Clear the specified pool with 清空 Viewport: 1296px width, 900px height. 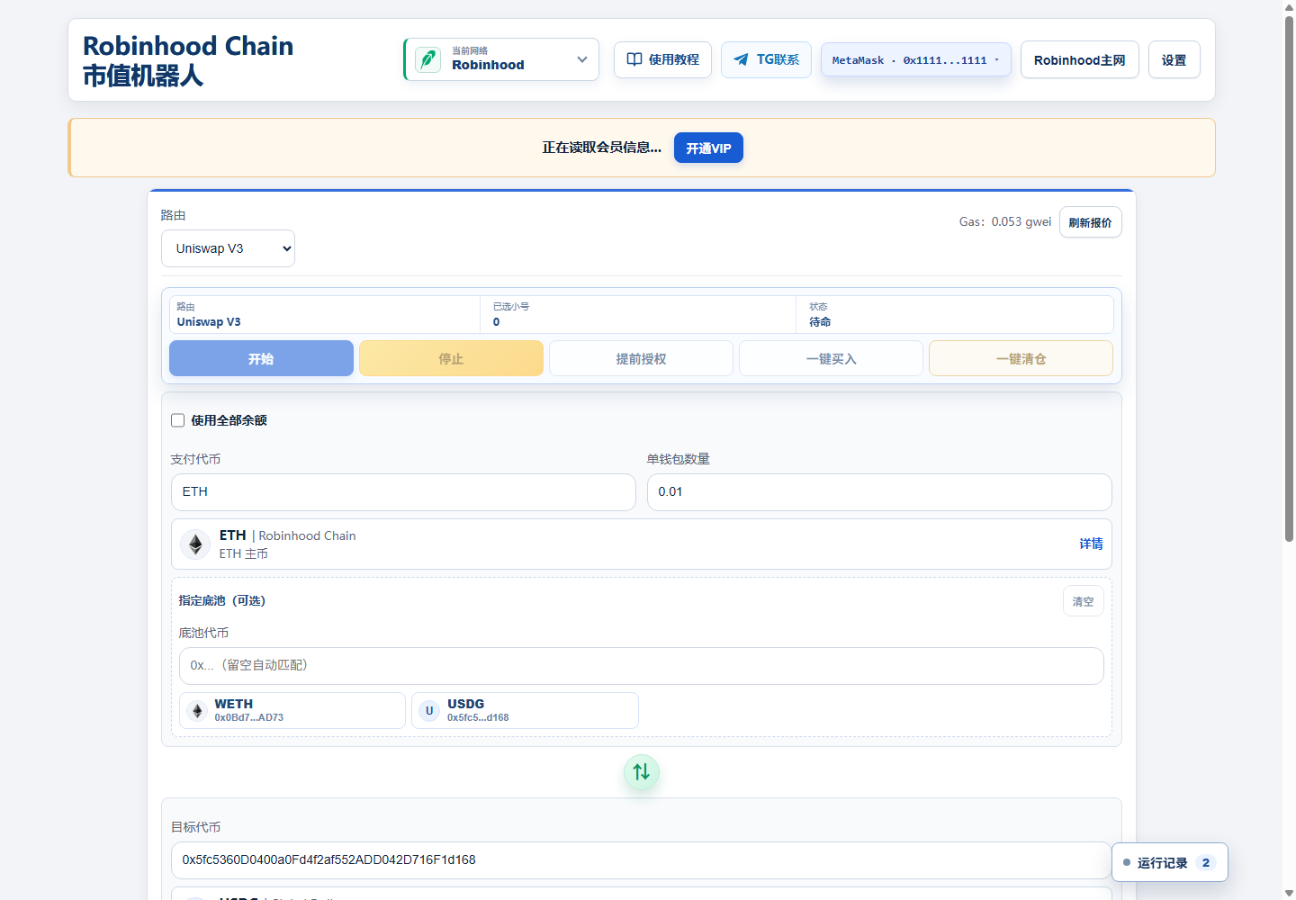coord(1084,601)
